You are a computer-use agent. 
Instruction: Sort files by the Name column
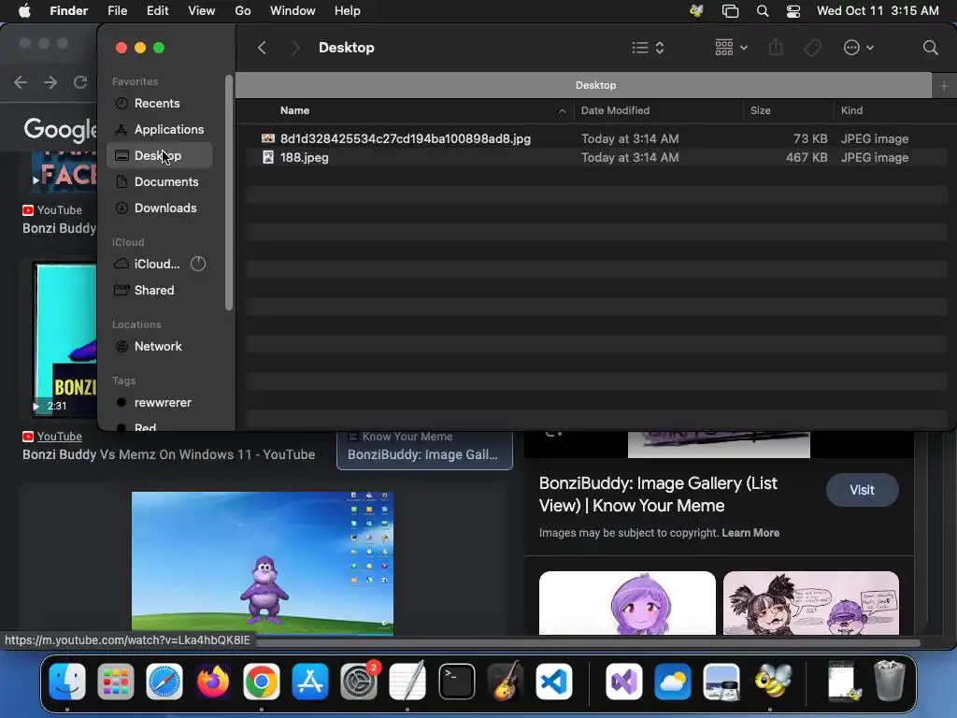click(294, 110)
